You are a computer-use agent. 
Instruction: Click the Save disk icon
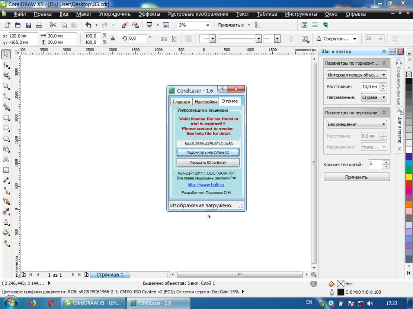(29, 25)
